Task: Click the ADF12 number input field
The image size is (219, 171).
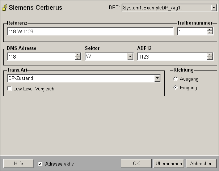Action: click(172, 57)
